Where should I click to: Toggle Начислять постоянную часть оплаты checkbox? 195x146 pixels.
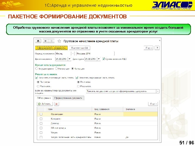pyautogui.click(x=37, y=78)
